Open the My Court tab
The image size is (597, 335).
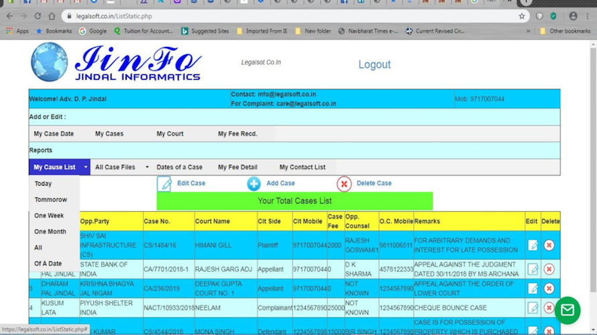170,134
